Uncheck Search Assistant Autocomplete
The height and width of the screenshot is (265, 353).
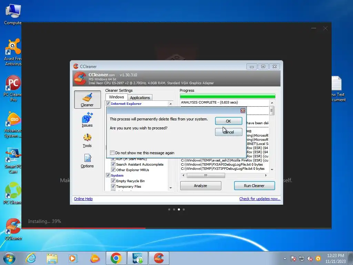coord(113,164)
